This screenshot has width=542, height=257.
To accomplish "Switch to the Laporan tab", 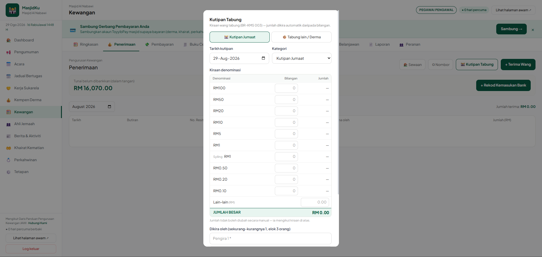I will tap(379, 45).
